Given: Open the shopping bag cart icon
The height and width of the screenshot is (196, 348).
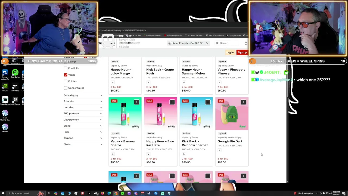Looking at the screenshot, I should 246,43.
